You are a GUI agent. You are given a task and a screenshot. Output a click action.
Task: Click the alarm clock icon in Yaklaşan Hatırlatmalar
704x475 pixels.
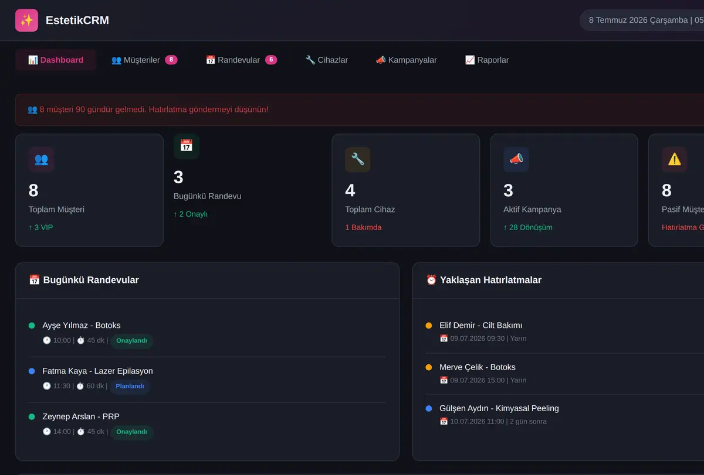[x=431, y=280]
